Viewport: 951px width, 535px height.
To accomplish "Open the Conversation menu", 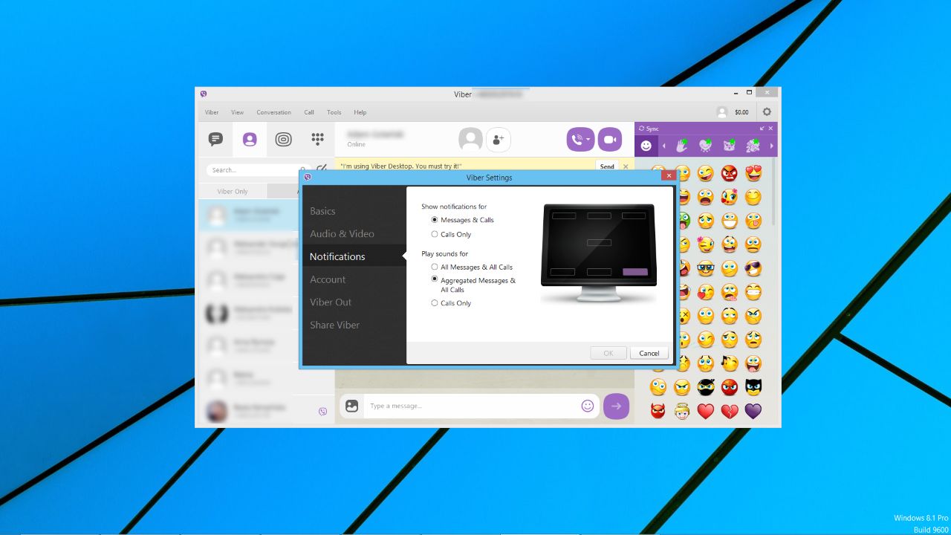I will pyautogui.click(x=273, y=112).
